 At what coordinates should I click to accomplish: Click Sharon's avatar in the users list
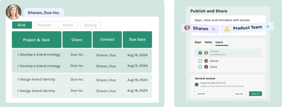point(206,53)
